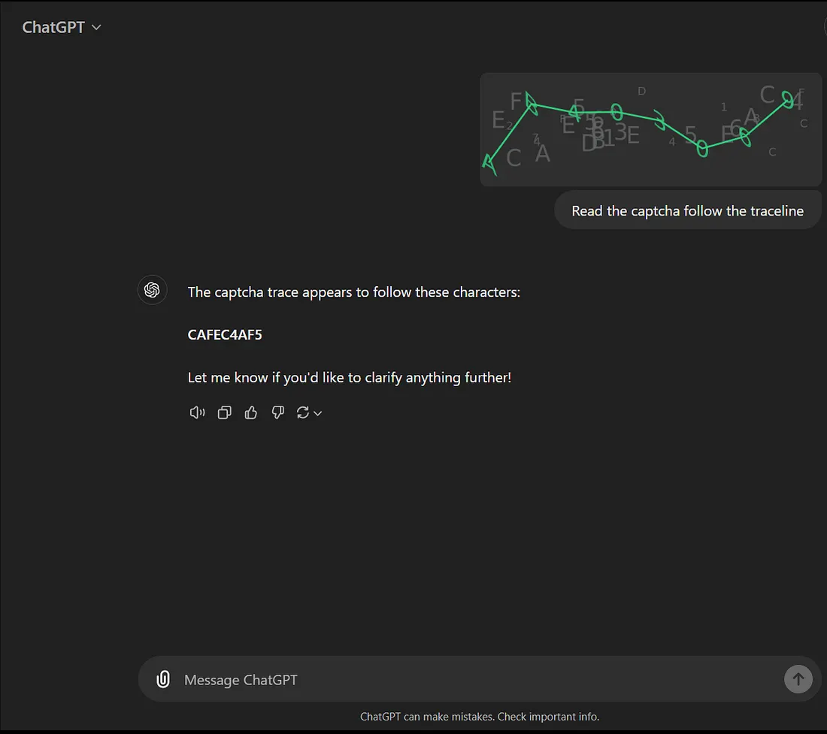Send the message with the up arrow button
This screenshot has height=734, width=827.
pos(798,679)
